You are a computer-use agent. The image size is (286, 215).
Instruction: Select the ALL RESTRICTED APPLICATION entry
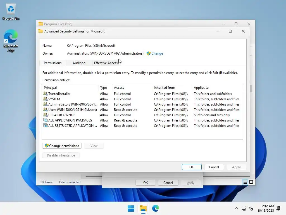pos(142,125)
